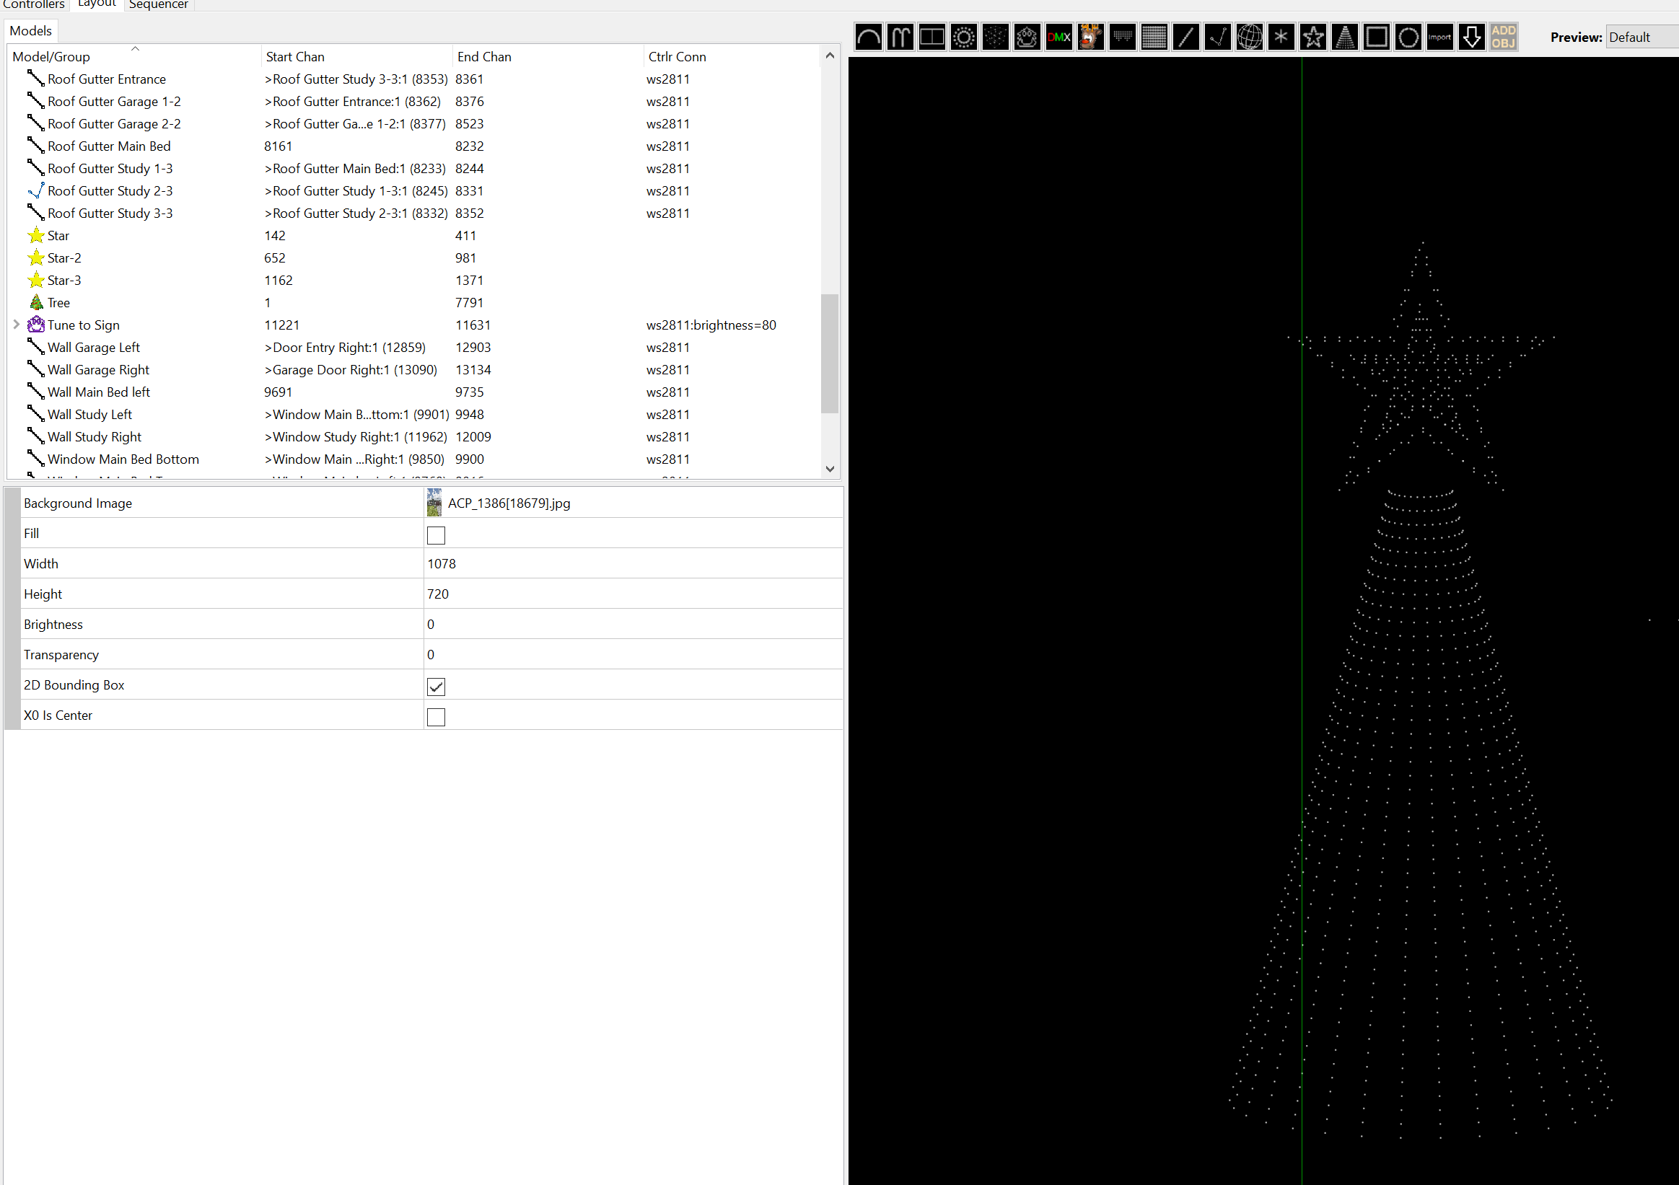1679x1185 pixels.
Task: Enable X0 Is Center option
Action: 436,717
